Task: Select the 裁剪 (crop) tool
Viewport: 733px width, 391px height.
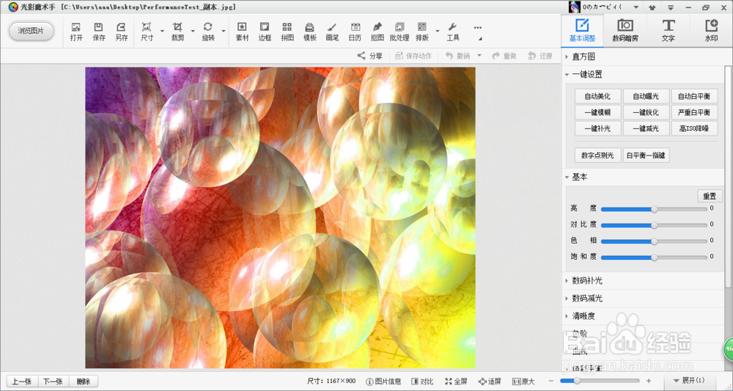Action: pos(177,32)
